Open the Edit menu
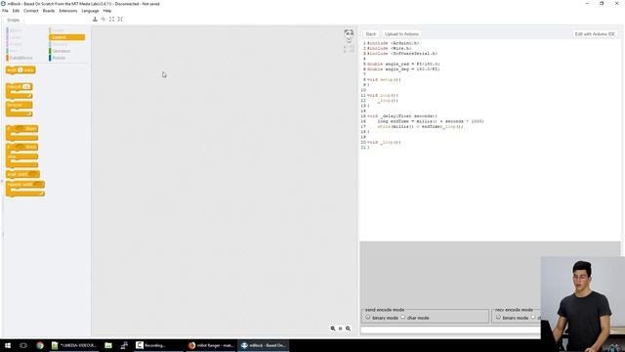Screen dimensions: 625x352 (x=16, y=11)
